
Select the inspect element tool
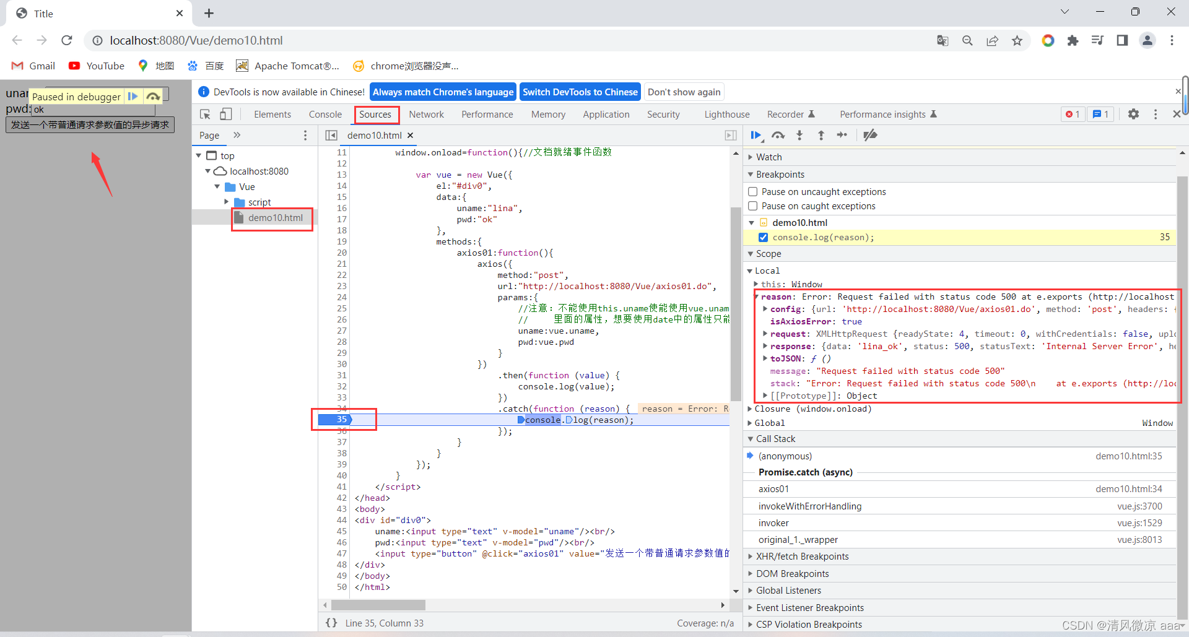205,114
